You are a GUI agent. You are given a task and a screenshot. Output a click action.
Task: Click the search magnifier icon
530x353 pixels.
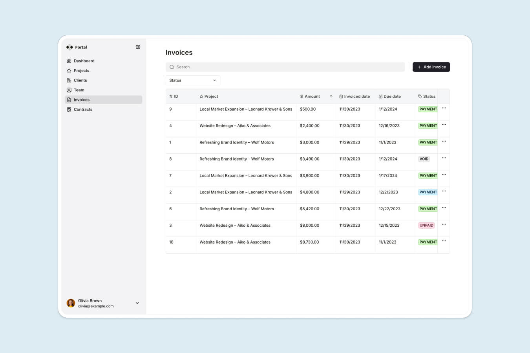pos(172,67)
